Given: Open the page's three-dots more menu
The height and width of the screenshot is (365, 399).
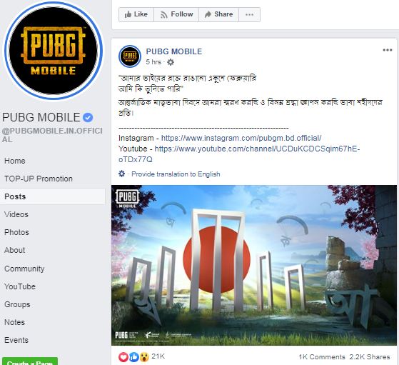Looking at the screenshot, I should coord(249,14).
